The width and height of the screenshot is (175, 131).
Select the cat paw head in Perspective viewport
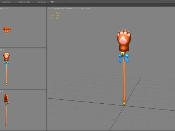pos(124,40)
